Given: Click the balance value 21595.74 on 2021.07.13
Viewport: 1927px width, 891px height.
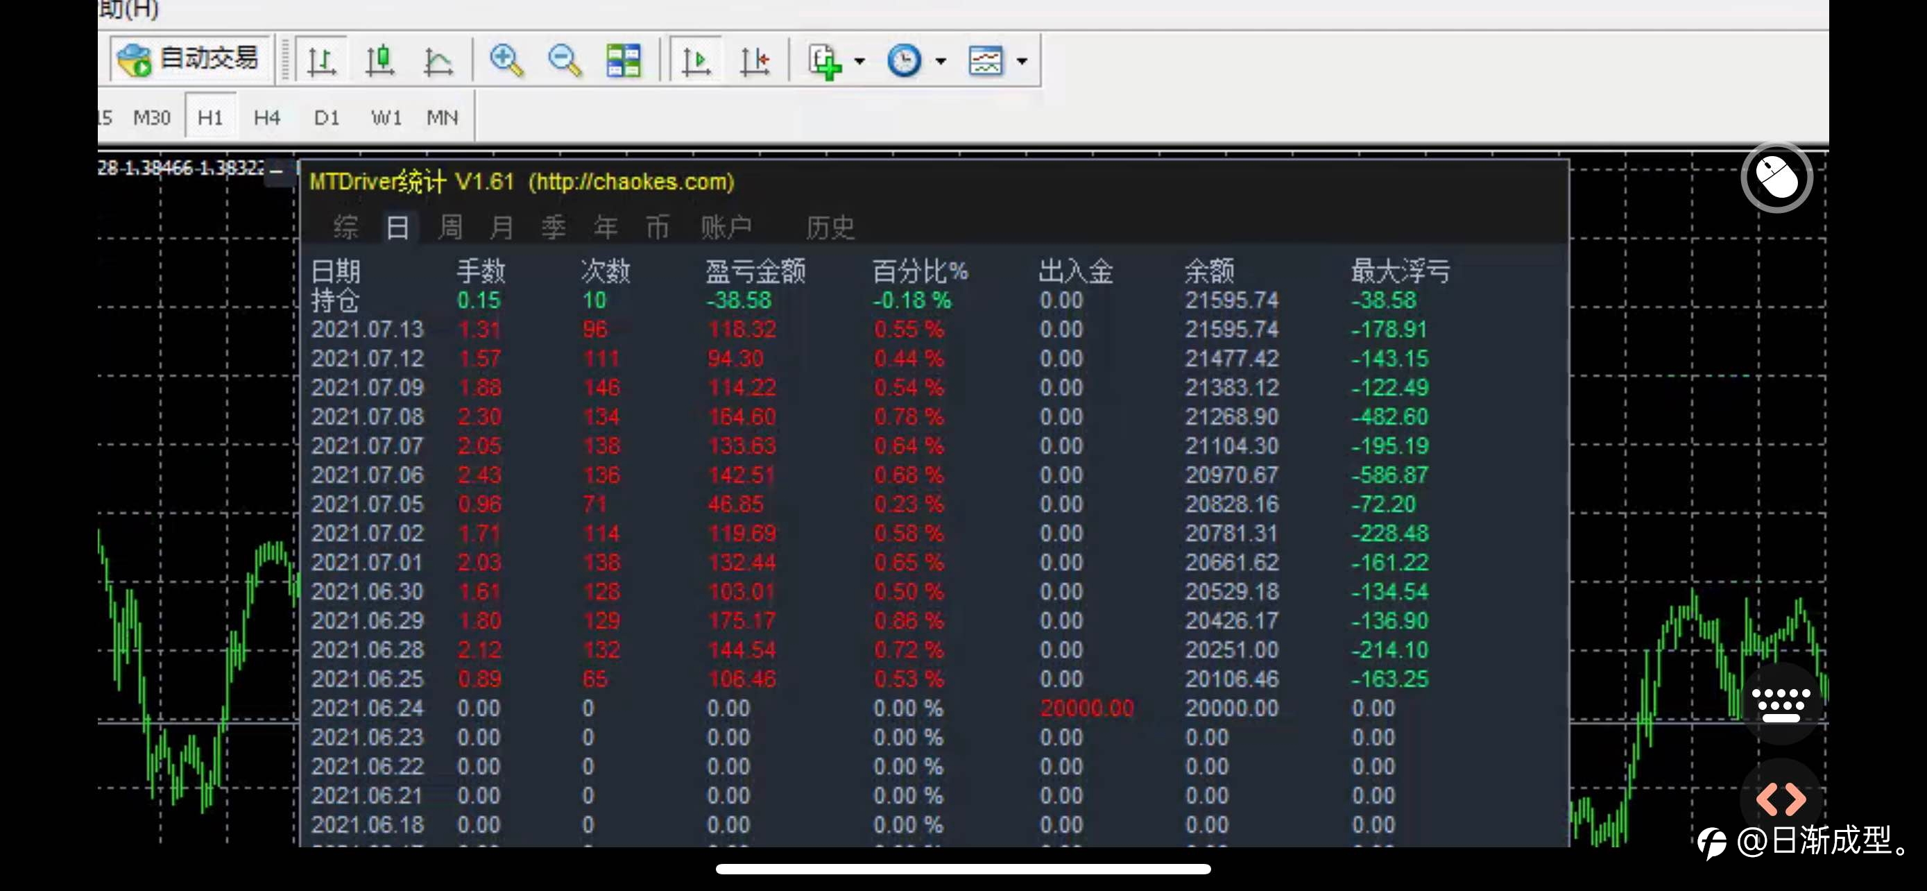Looking at the screenshot, I should click(1231, 330).
